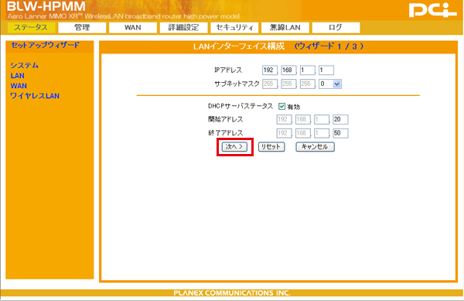This screenshot has height=301, width=464.
Task: Open the WAN link in sidebar
Action: coord(19,86)
